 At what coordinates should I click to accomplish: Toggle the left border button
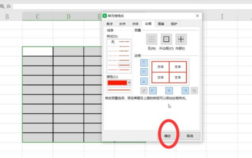click(153, 91)
